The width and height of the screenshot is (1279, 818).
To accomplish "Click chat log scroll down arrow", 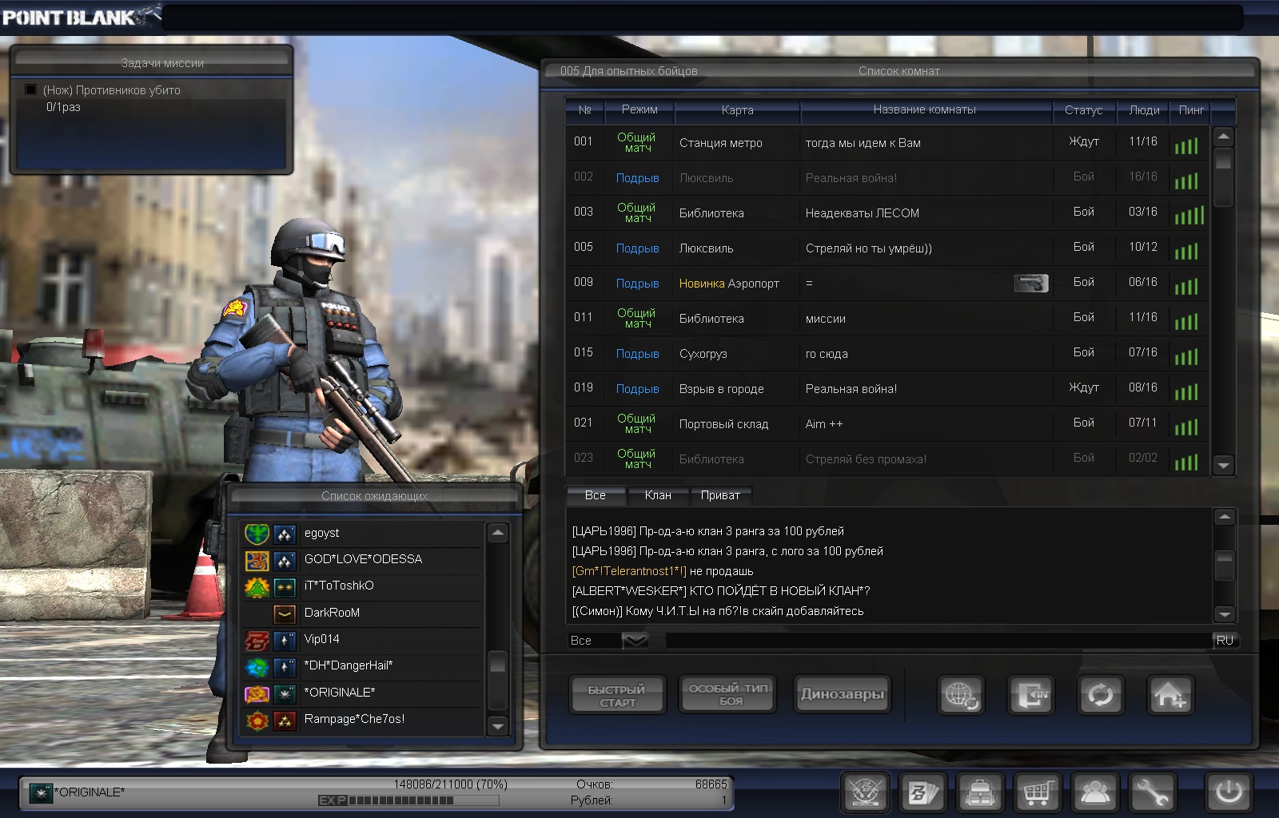I will pos(1224,613).
